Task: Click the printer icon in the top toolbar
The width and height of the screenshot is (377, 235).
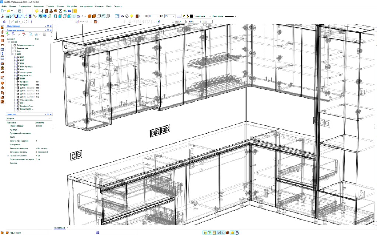Action: [x=20, y=11]
